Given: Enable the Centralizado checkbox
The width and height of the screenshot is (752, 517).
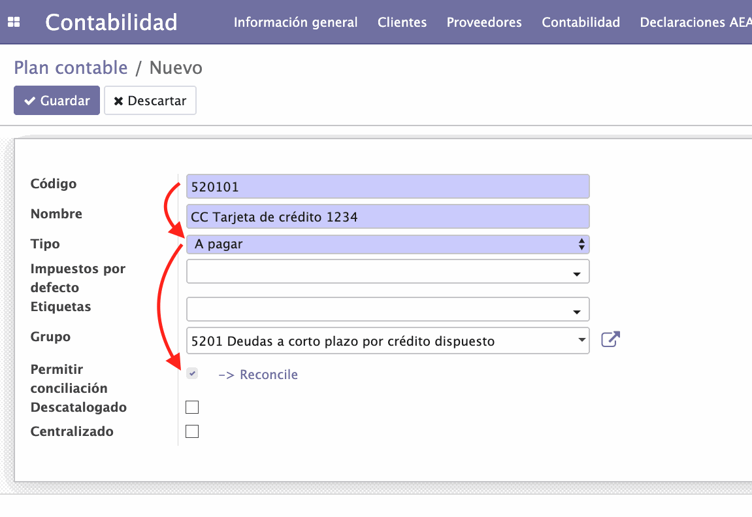Looking at the screenshot, I should click(x=192, y=431).
